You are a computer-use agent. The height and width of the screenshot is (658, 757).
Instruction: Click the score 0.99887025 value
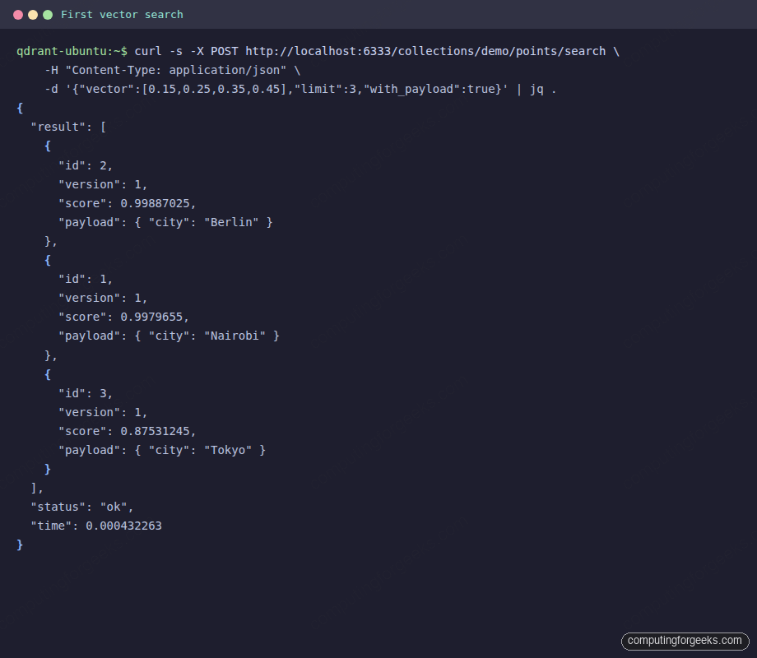(155, 203)
